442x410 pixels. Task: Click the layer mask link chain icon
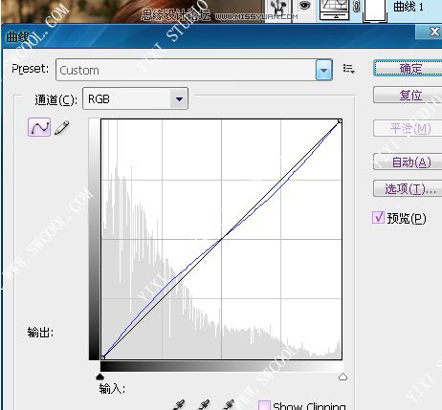[x=357, y=7]
